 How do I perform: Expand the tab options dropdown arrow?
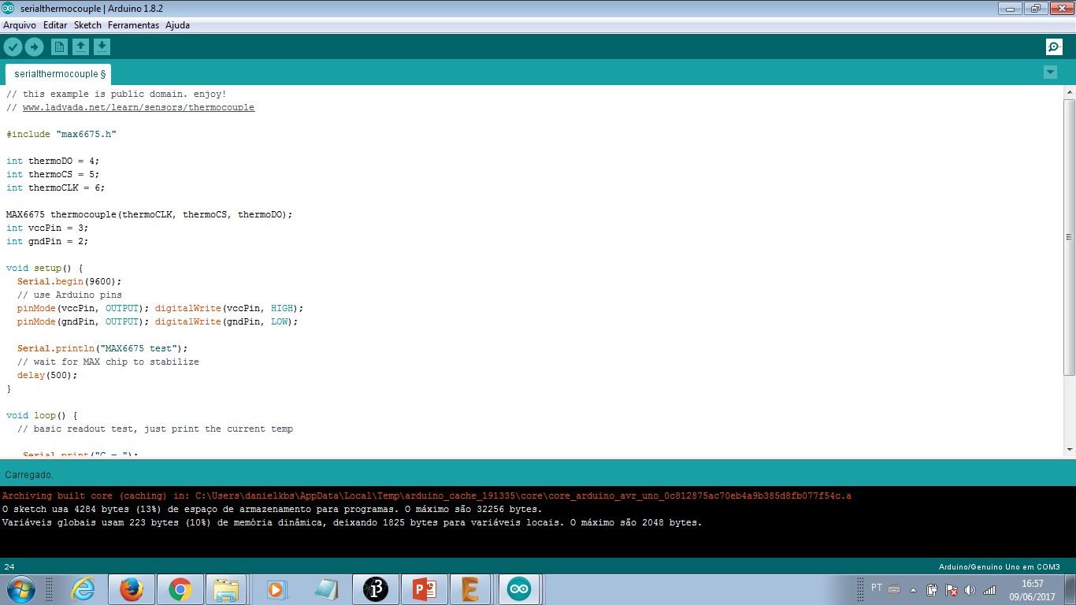click(x=1050, y=72)
